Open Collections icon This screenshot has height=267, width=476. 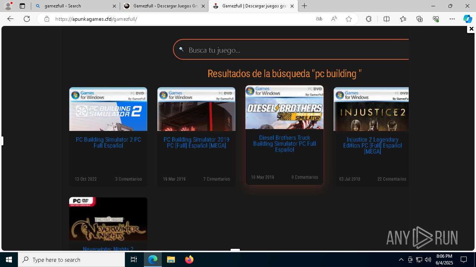(419, 19)
